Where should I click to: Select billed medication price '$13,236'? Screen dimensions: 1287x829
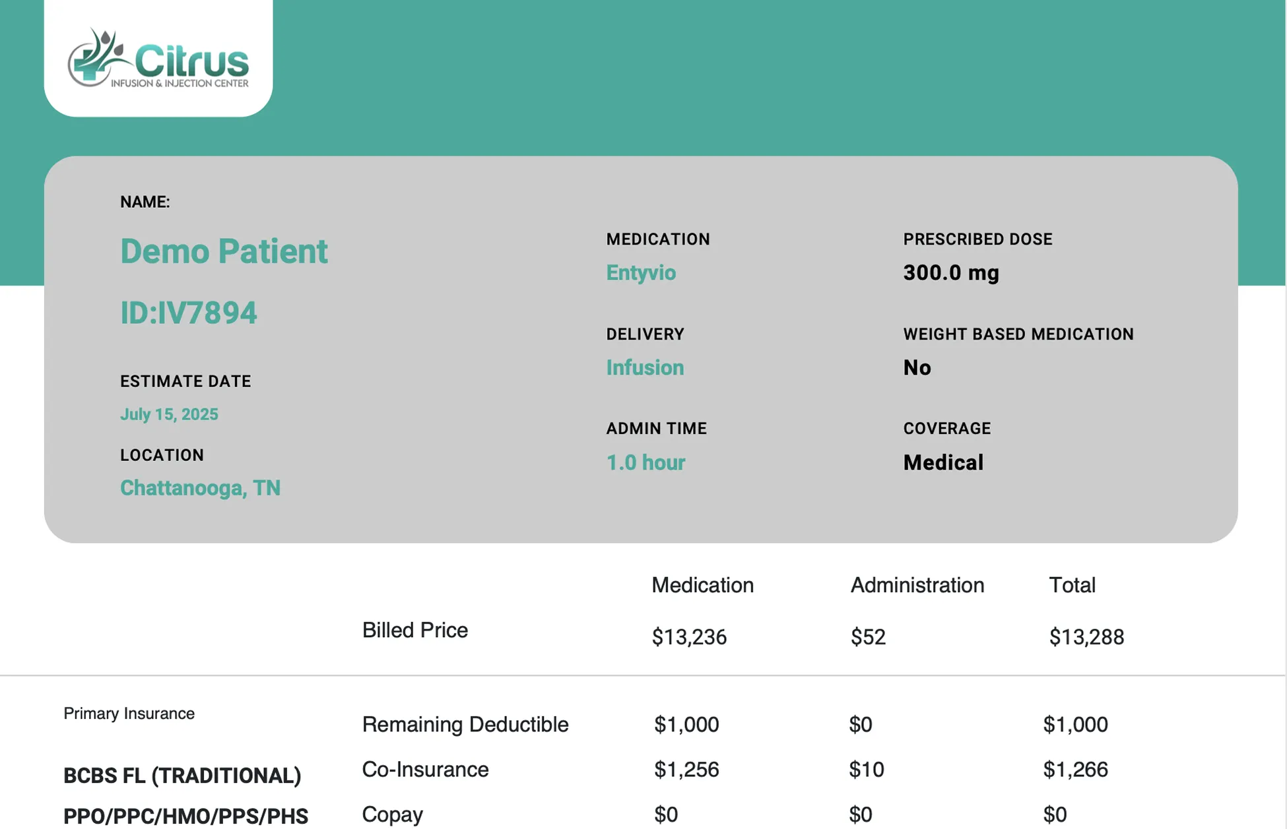click(x=689, y=637)
